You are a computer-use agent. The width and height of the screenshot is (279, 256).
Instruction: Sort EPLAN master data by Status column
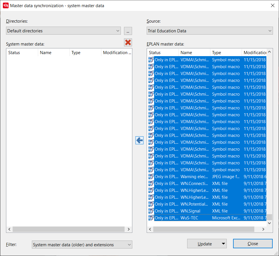click(163, 53)
